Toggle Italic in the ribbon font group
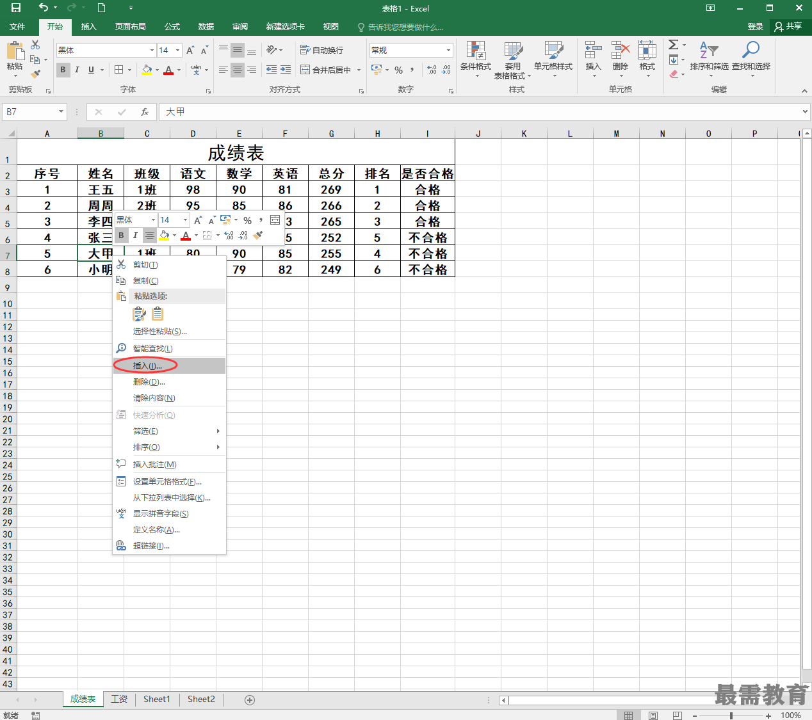812x720 pixels. point(77,70)
